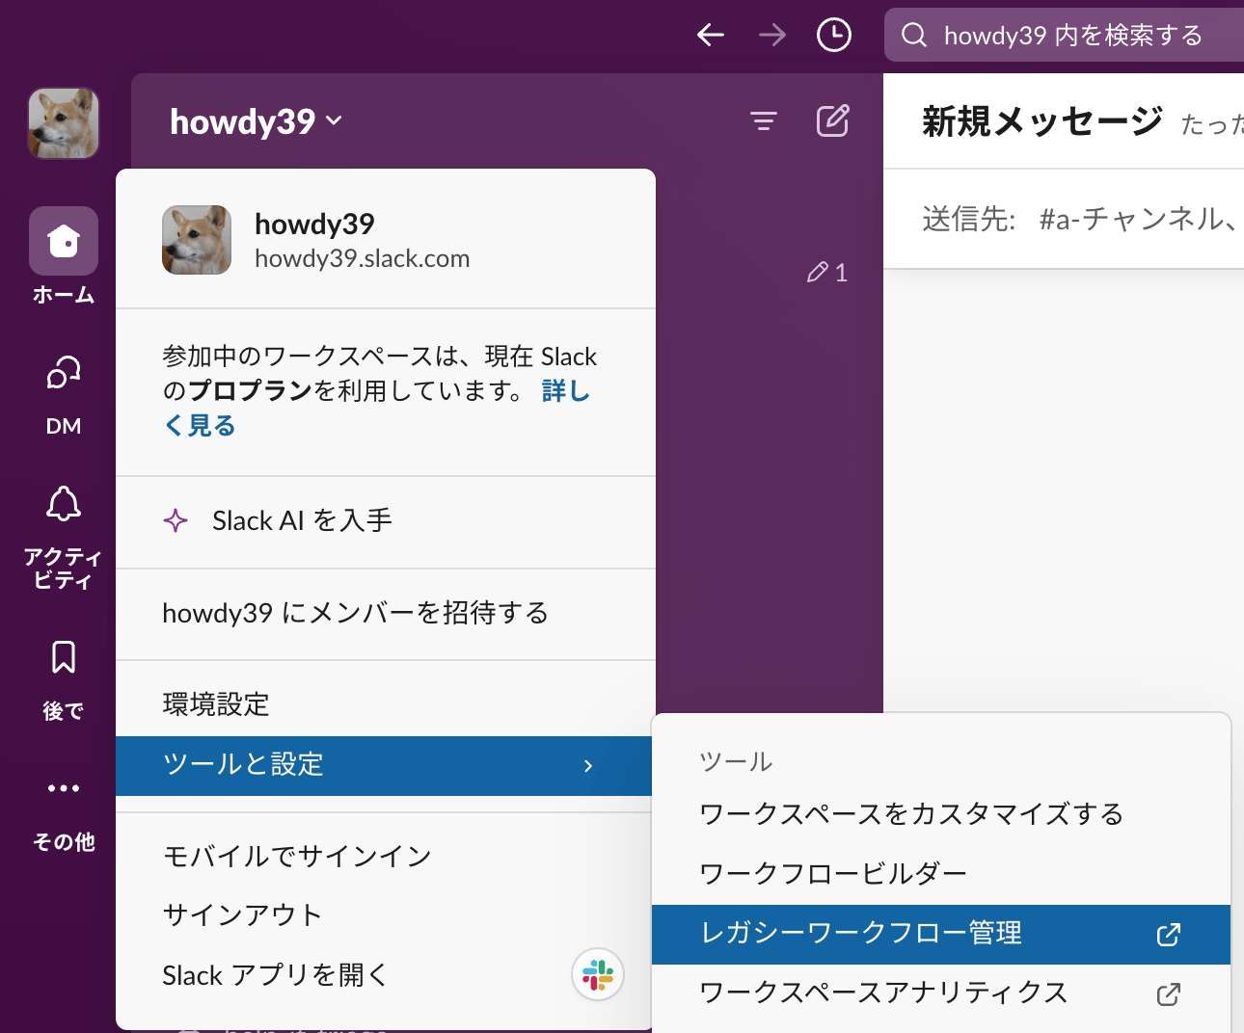Select Slack アプリを開く
Viewport: 1244px width, 1033px height.
[x=386, y=974]
